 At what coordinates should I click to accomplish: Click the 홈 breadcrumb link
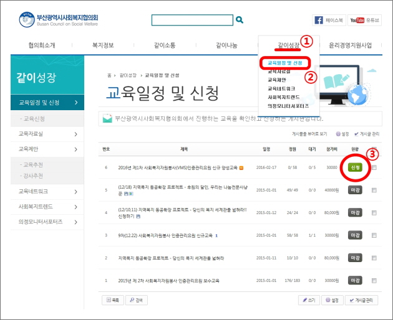(109, 75)
